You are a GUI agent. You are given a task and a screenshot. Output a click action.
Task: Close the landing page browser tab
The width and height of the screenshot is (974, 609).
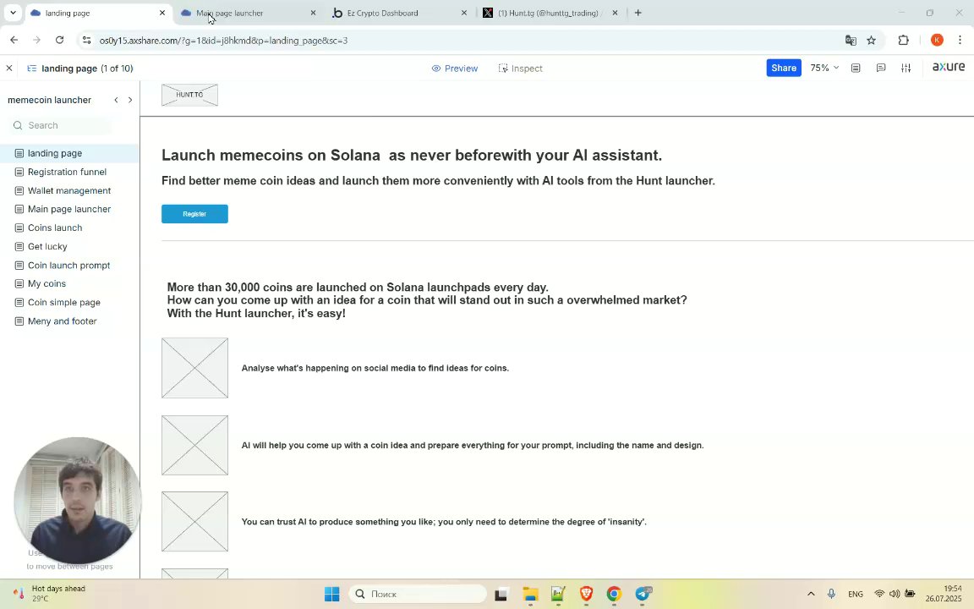tap(162, 13)
